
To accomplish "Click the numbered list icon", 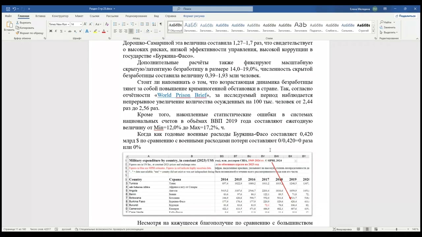I will [124, 24].
